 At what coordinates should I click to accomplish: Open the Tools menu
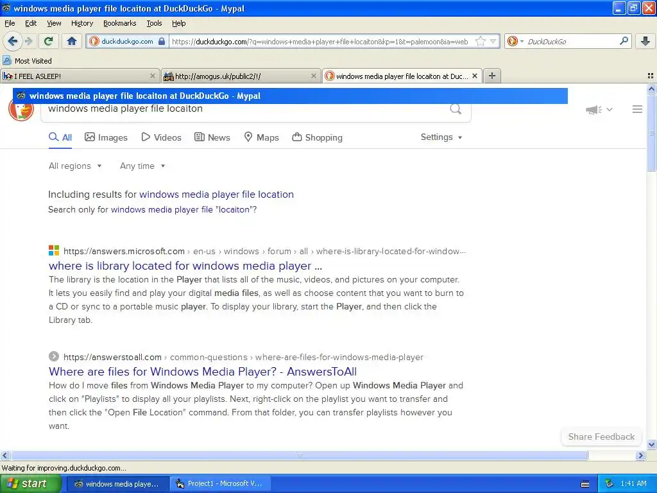[154, 23]
